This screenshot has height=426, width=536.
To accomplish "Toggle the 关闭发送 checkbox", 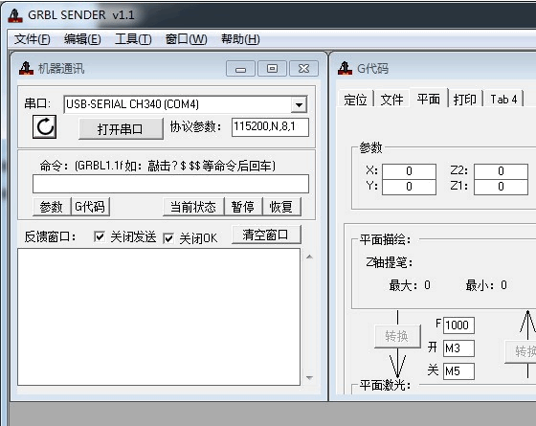I will (x=100, y=236).
